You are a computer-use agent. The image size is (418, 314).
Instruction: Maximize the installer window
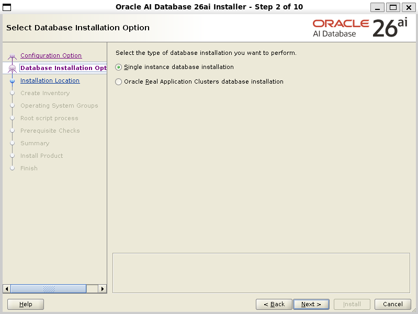pos(393,7)
